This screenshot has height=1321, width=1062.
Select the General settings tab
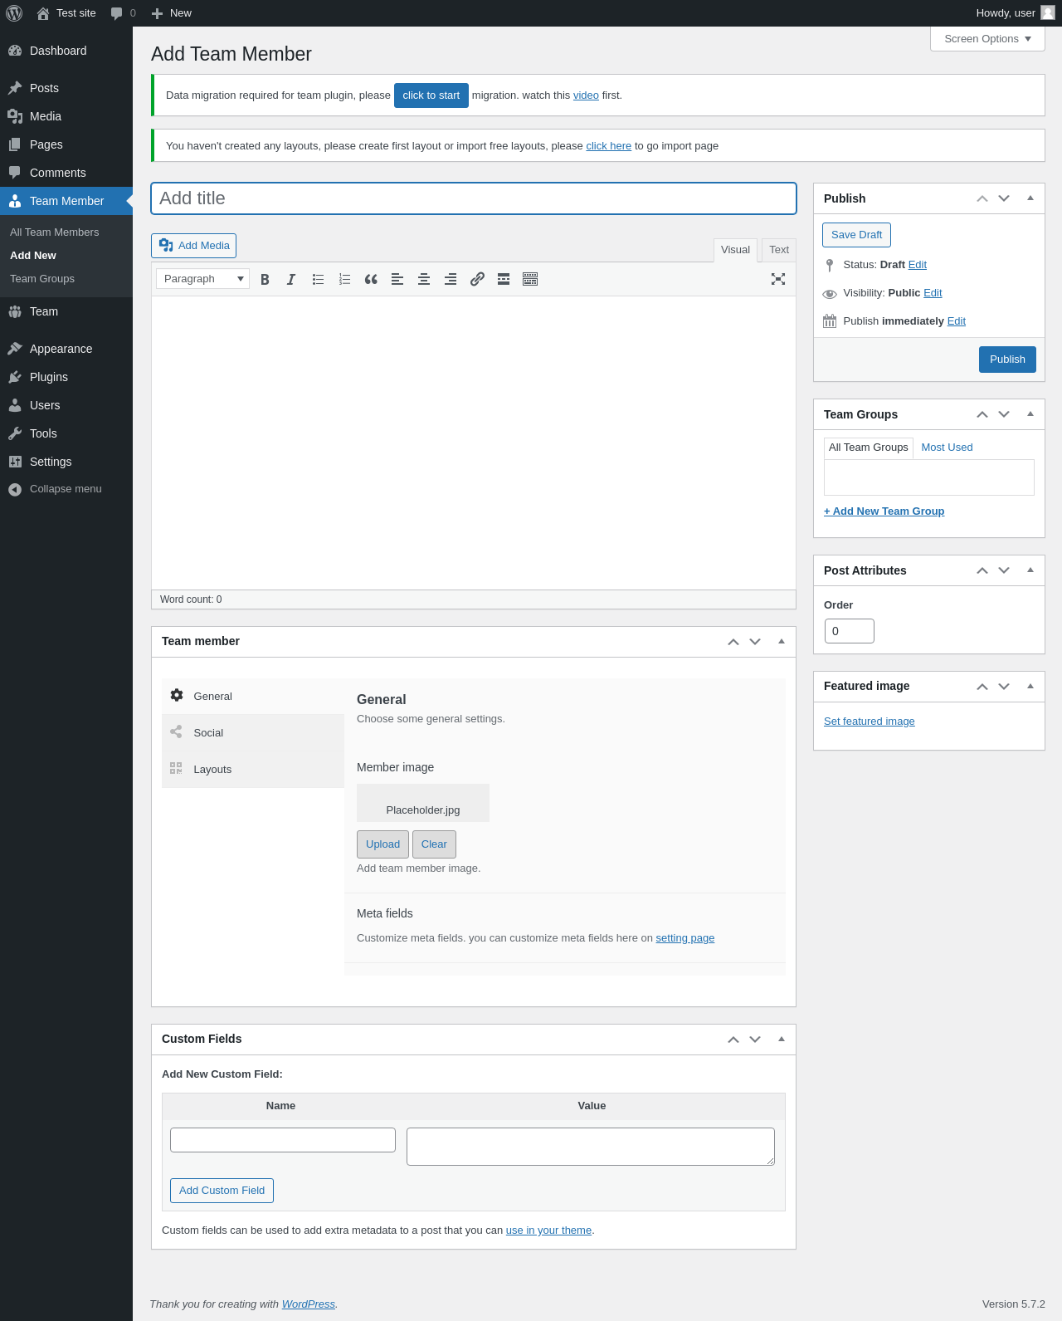click(x=253, y=697)
